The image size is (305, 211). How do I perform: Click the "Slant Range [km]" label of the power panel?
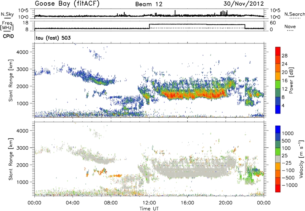[x=11, y=81]
